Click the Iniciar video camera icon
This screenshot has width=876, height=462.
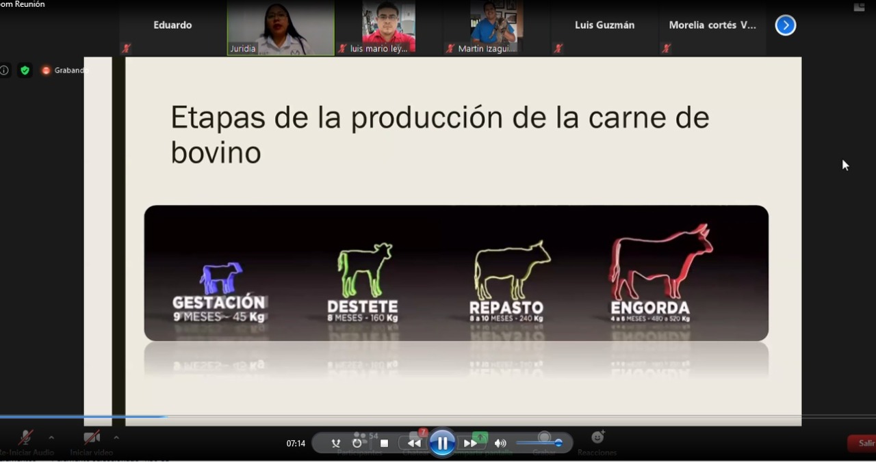click(91, 437)
